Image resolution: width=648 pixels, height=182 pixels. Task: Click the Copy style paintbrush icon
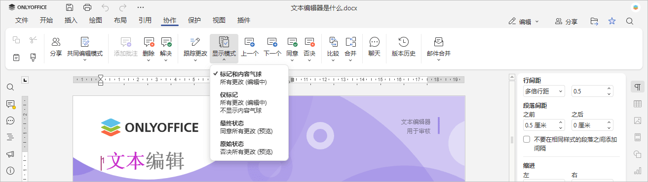(x=33, y=57)
